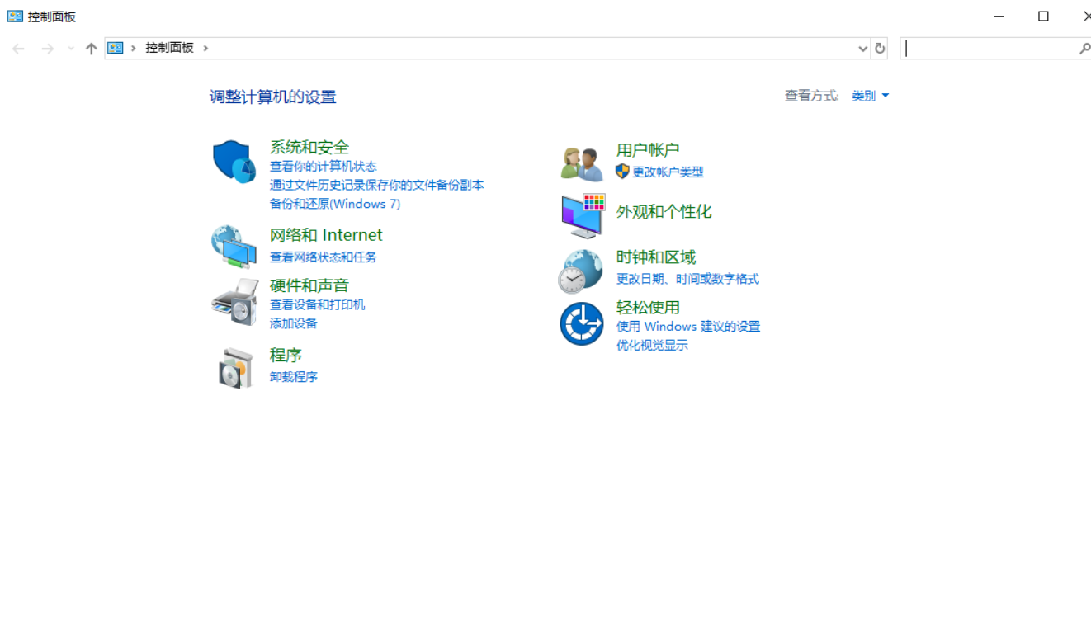Open 卸载程序
The image size is (1091, 622).
coord(292,376)
